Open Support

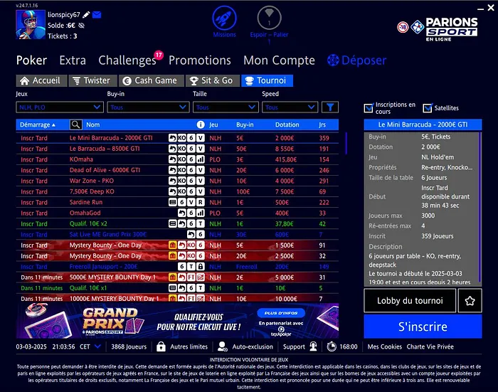tap(300, 346)
